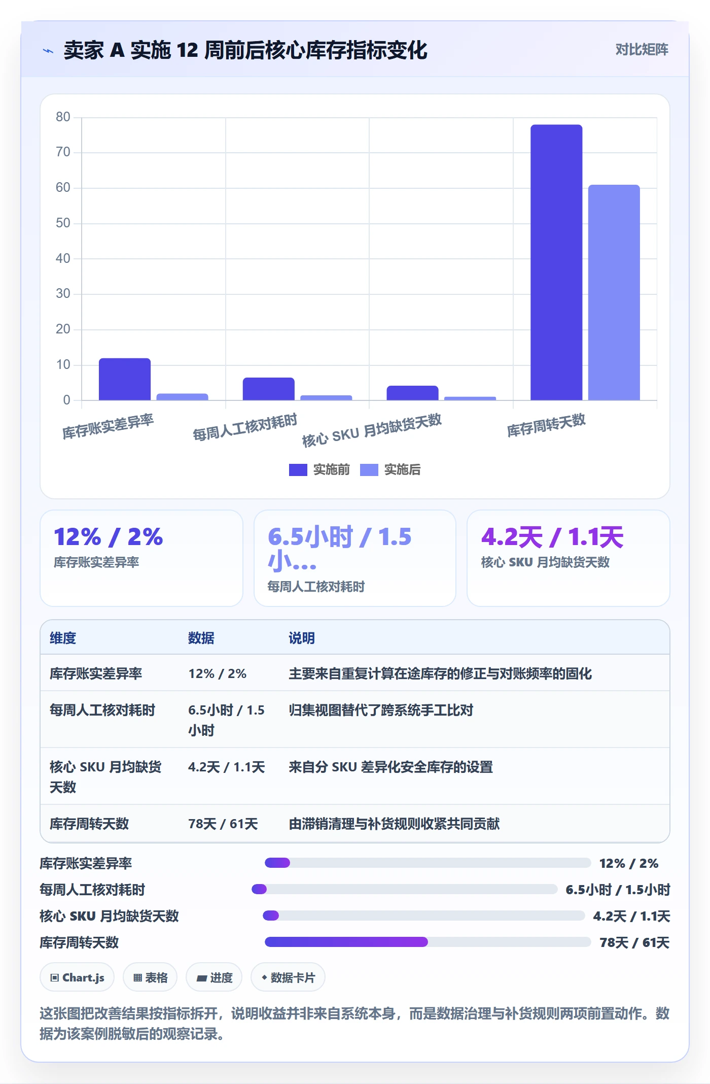Screen dimensions: 710x1084
Task: Click the 库存周转天数 x-axis label
Action: (546, 425)
